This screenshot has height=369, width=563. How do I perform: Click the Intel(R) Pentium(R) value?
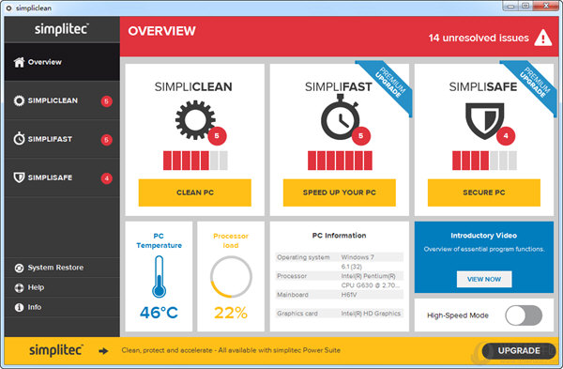click(x=369, y=276)
